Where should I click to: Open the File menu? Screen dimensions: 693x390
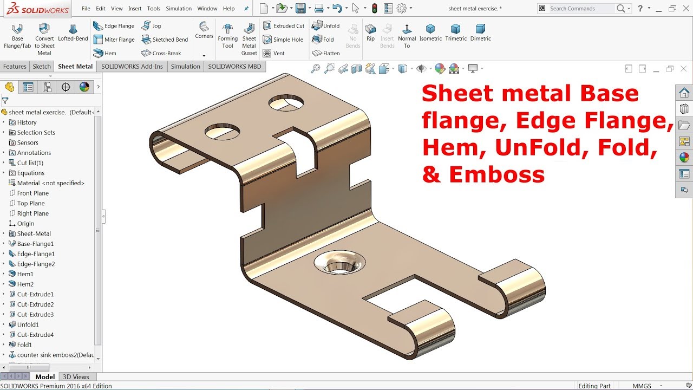86,9
